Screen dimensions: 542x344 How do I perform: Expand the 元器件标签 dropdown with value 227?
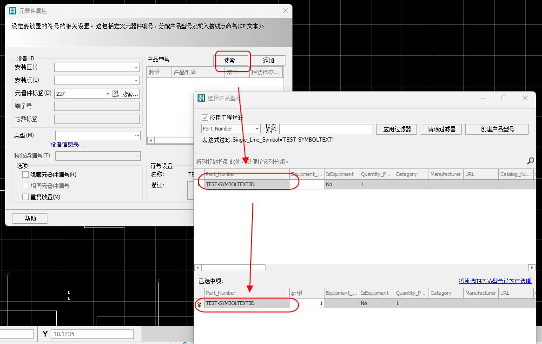107,94
